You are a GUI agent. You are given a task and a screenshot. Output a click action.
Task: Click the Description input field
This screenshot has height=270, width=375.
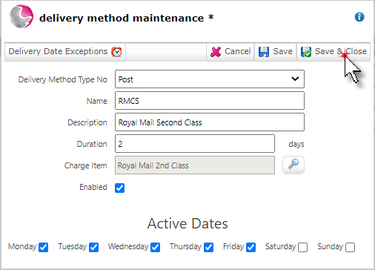click(210, 122)
